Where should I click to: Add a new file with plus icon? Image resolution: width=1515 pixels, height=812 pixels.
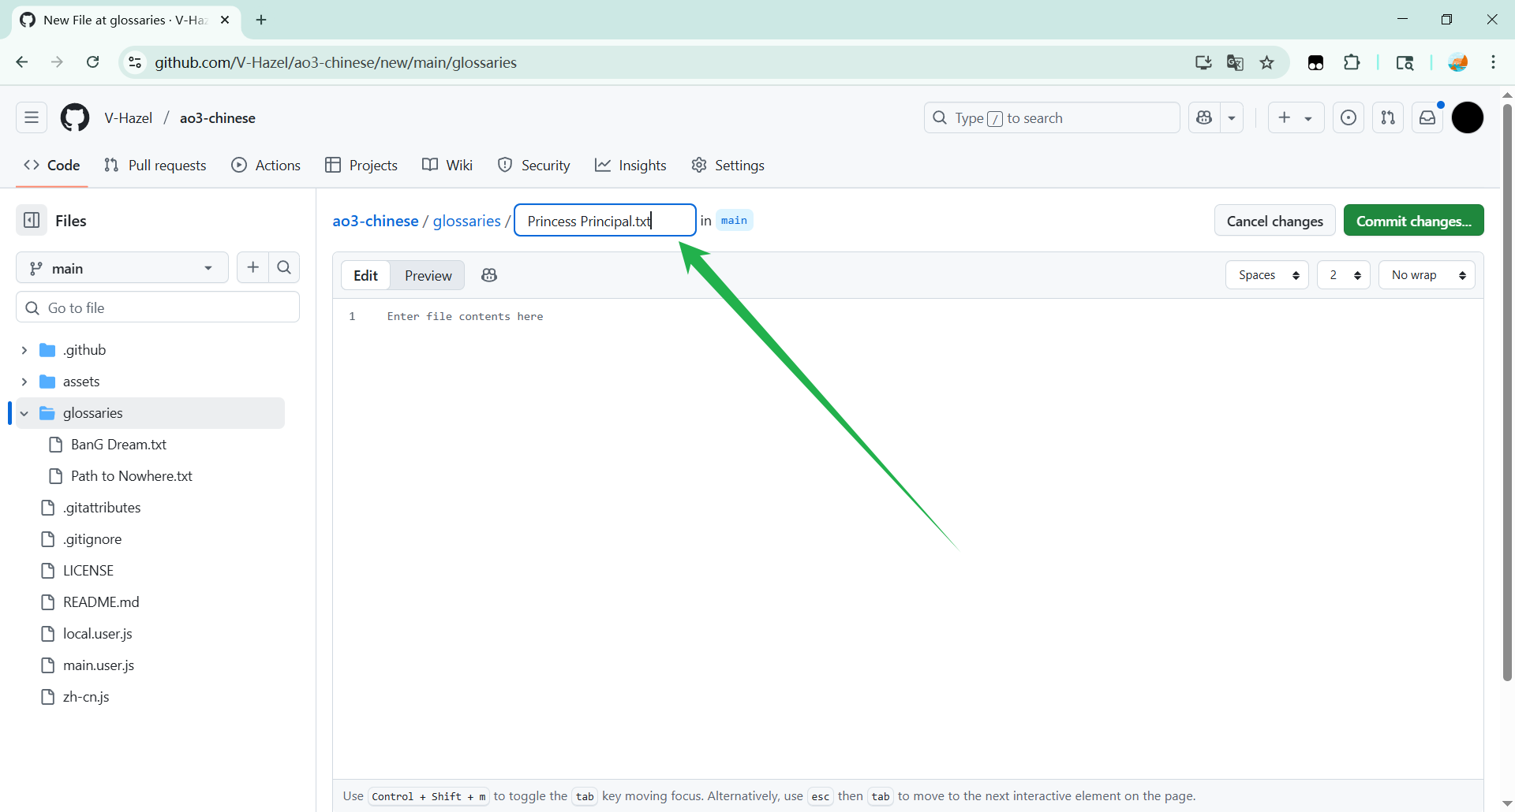pyautogui.click(x=252, y=268)
